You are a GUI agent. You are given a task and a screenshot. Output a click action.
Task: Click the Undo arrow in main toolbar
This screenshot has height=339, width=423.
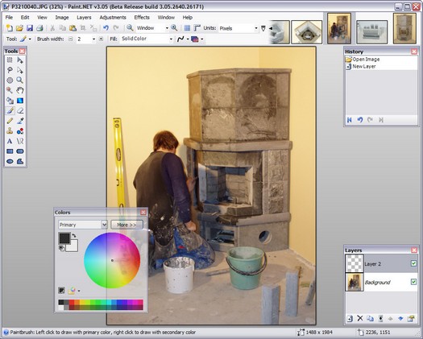tap(106, 27)
